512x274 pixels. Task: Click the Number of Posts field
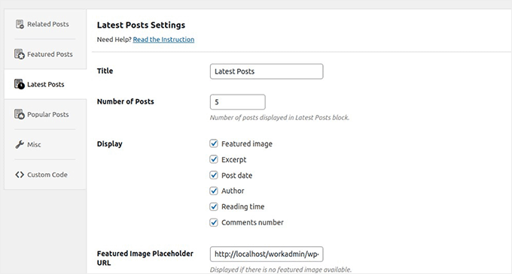click(x=238, y=102)
